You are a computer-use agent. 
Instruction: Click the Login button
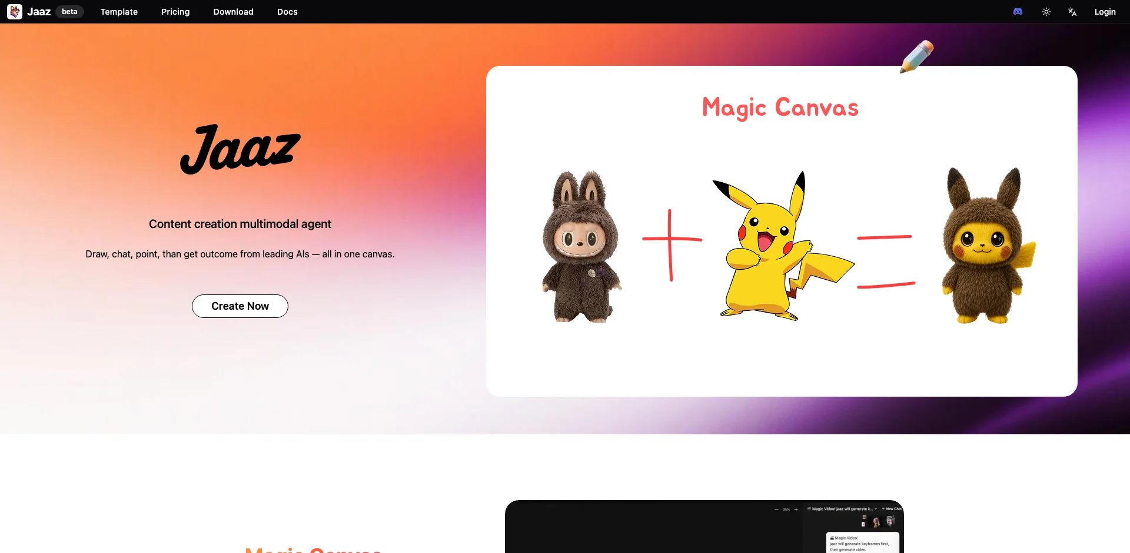(1105, 12)
